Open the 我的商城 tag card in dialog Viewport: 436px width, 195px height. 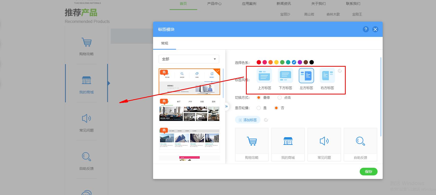click(288, 145)
